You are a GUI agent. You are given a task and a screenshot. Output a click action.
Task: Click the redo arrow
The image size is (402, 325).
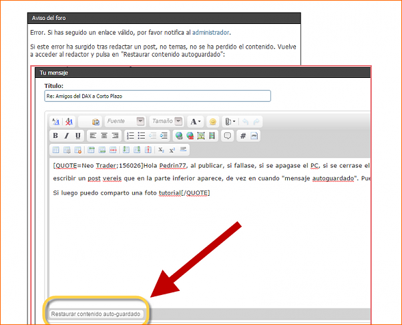click(256, 122)
